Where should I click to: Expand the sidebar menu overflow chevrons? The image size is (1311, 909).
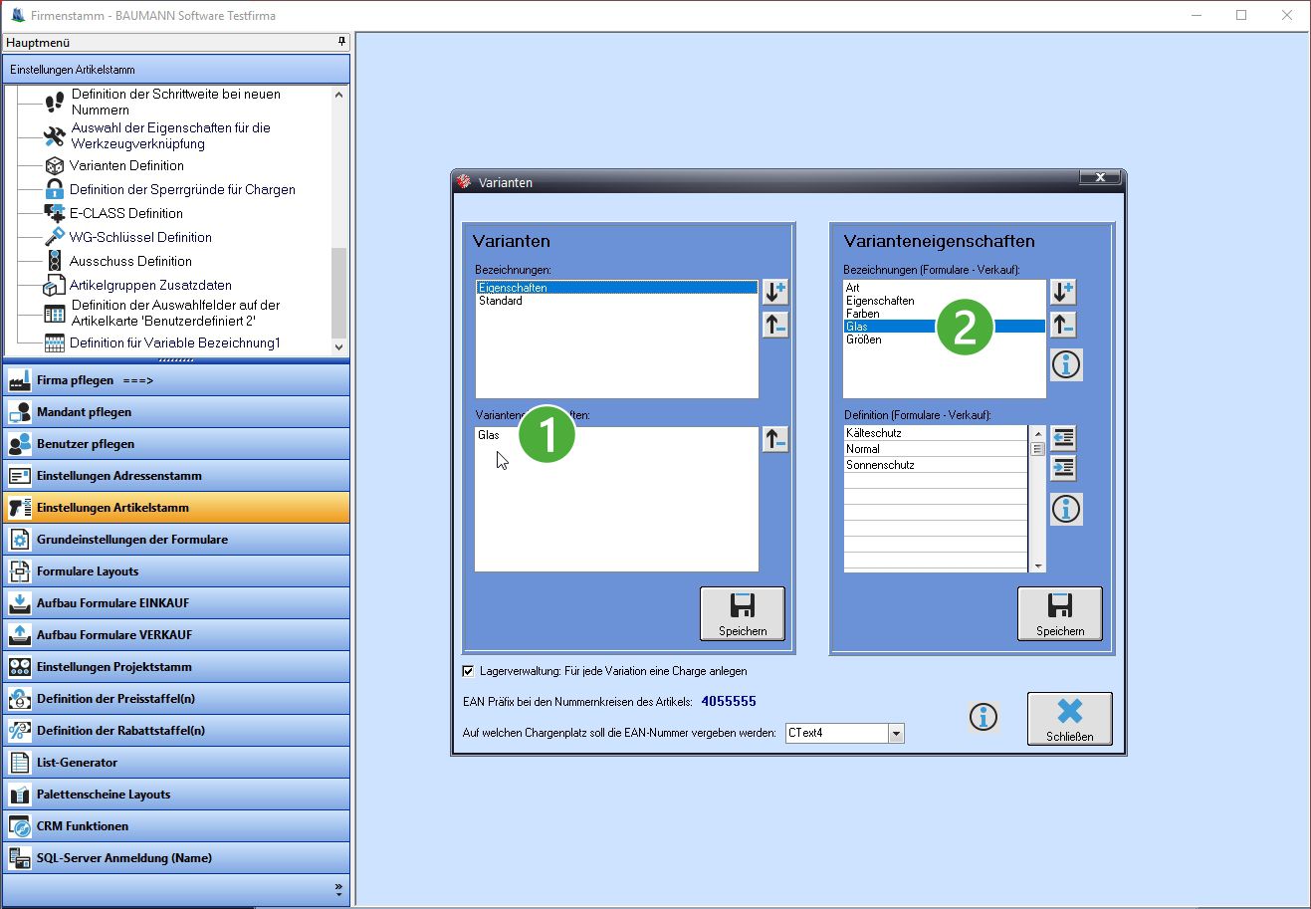click(x=338, y=887)
